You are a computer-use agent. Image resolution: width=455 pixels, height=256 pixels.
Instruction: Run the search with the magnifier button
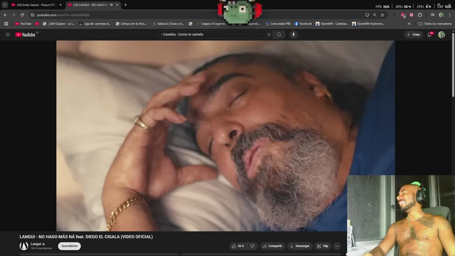pyautogui.click(x=279, y=34)
